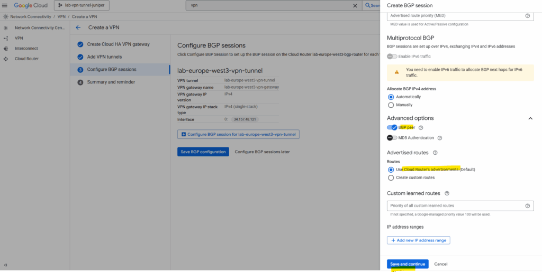Image resolution: width=542 pixels, height=272 pixels.
Task: Focus the Advertised route priority (MED) field
Action: coord(460,16)
